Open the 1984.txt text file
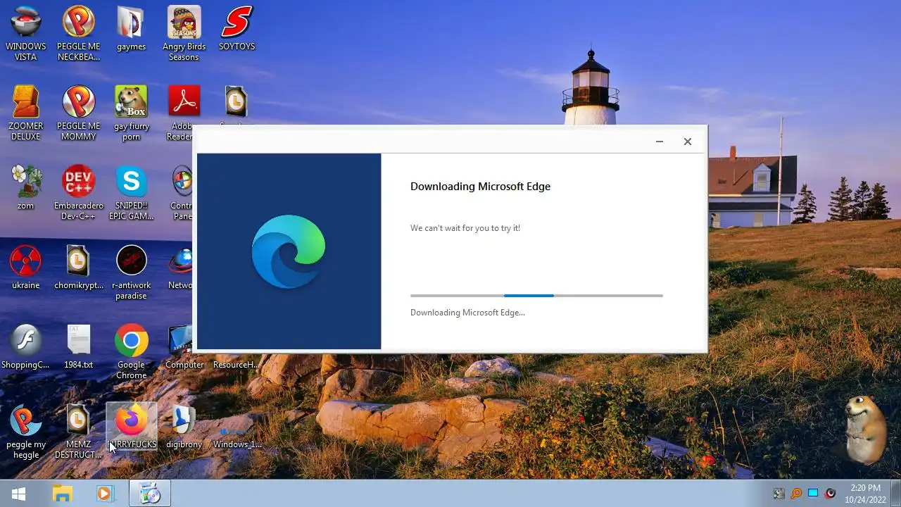The width and height of the screenshot is (901, 507). click(x=79, y=347)
